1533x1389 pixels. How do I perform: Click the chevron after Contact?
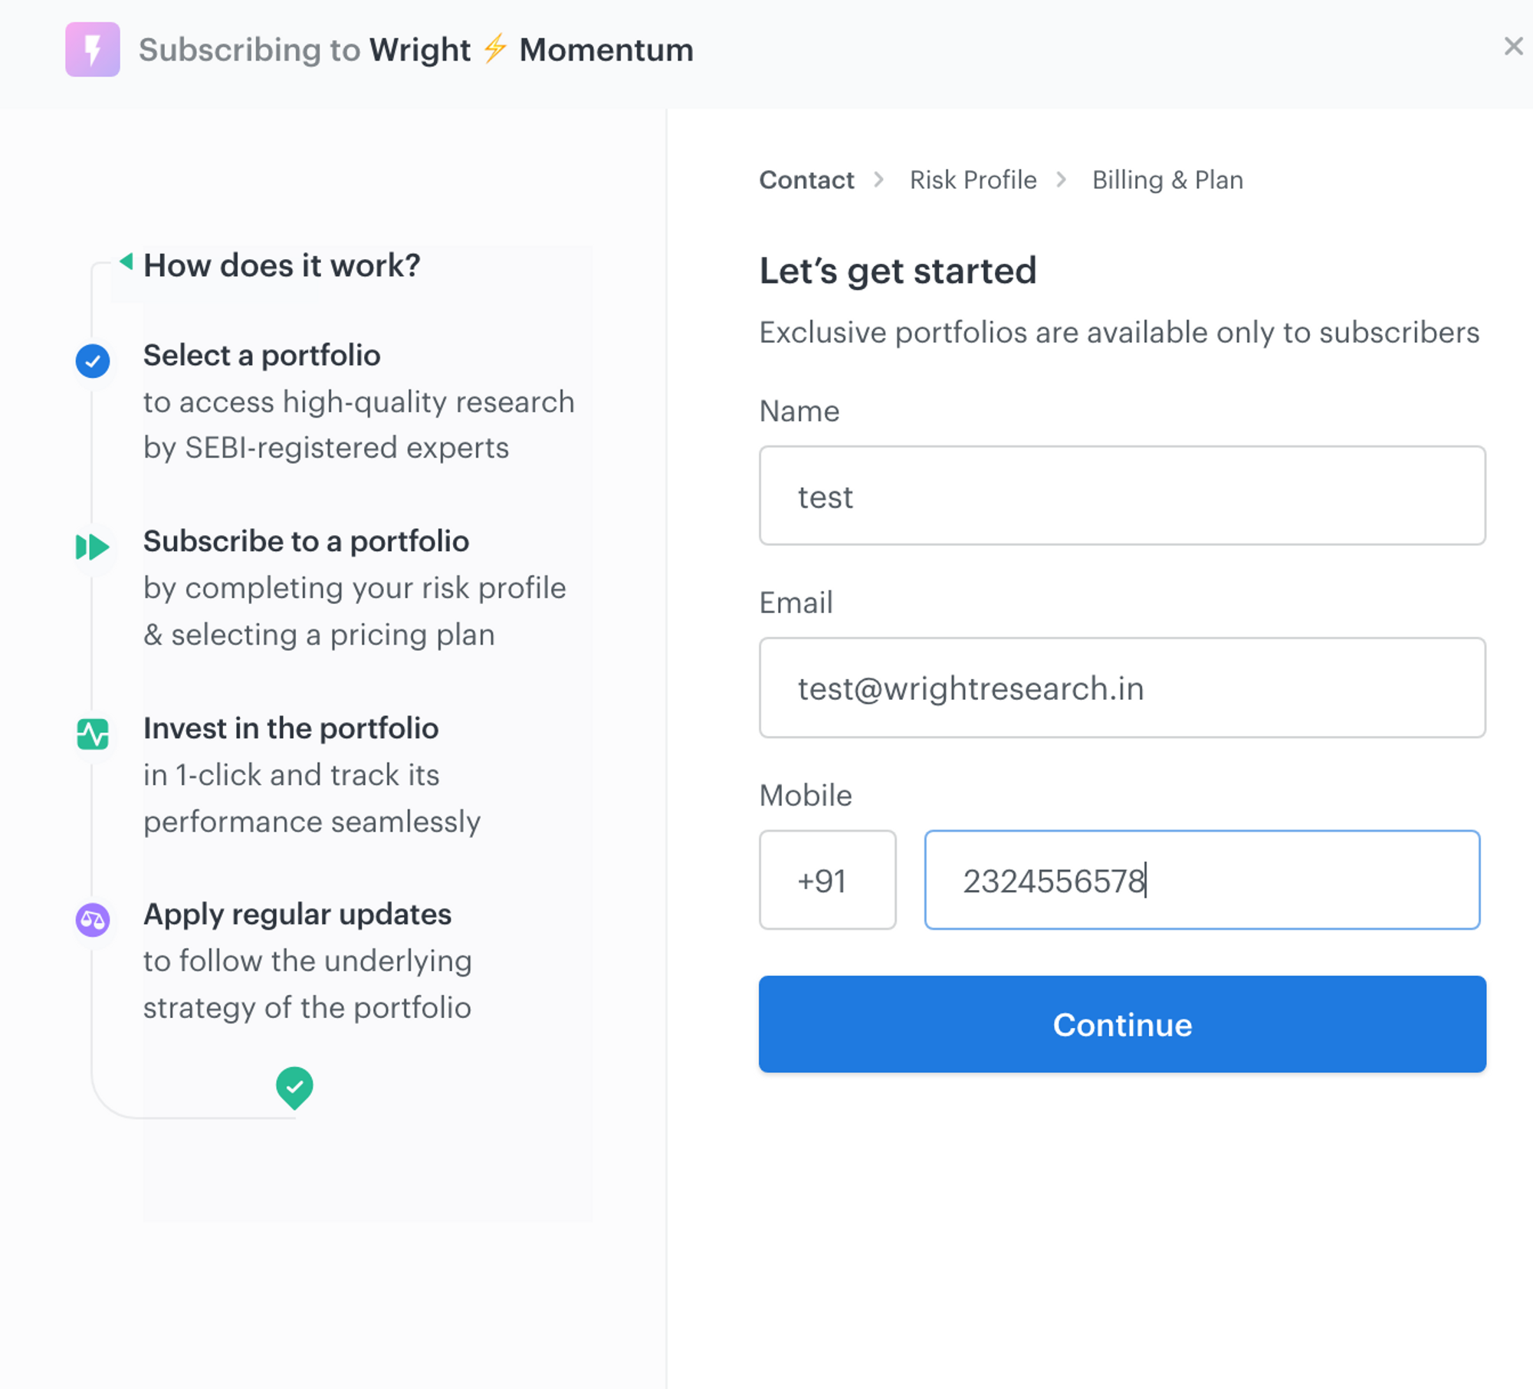(x=879, y=179)
